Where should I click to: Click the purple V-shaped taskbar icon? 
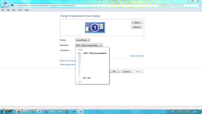click(x=74, y=112)
